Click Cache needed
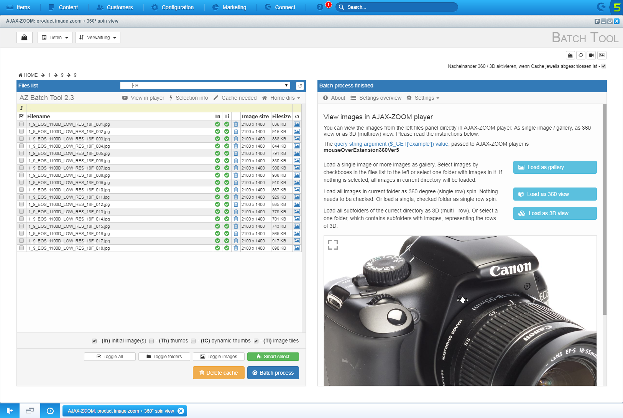Screen dimensions: 623x418 pos(235,98)
